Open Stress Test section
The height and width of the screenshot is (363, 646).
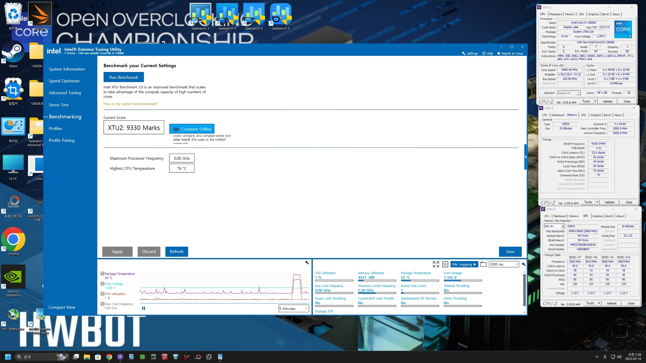click(x=59, y=105)
